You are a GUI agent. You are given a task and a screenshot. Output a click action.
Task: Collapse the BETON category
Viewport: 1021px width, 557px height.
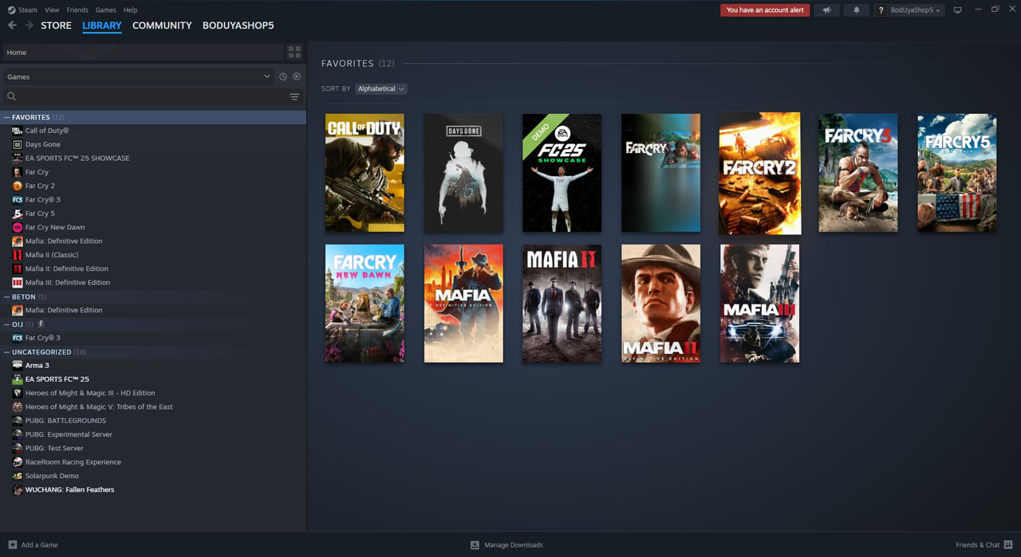click(x=6, y=296)
